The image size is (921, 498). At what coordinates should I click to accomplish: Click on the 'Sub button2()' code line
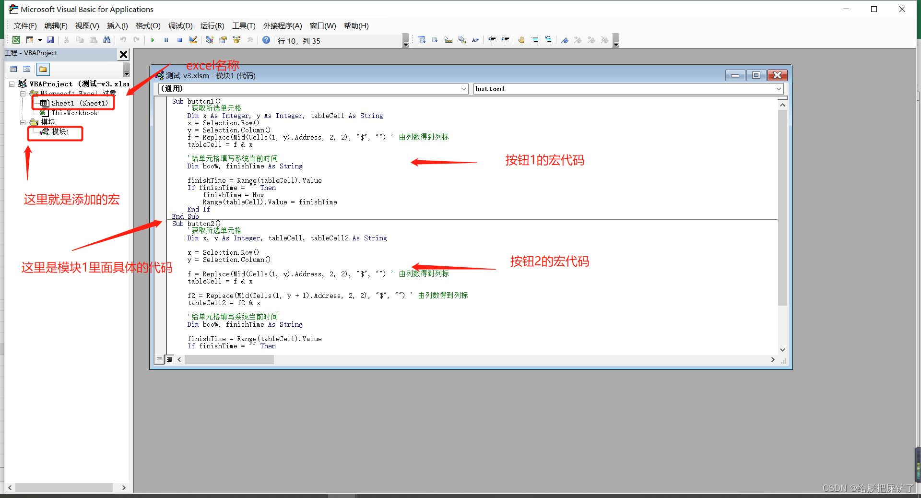[196, 224]
